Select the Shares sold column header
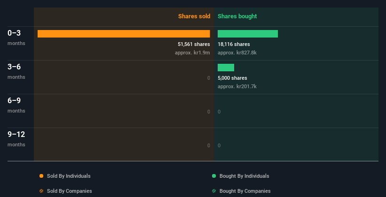386x197 pixels. [194, 16]
